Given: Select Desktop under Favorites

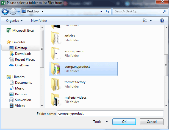Looking at the screenshot, I should [21, 48].
